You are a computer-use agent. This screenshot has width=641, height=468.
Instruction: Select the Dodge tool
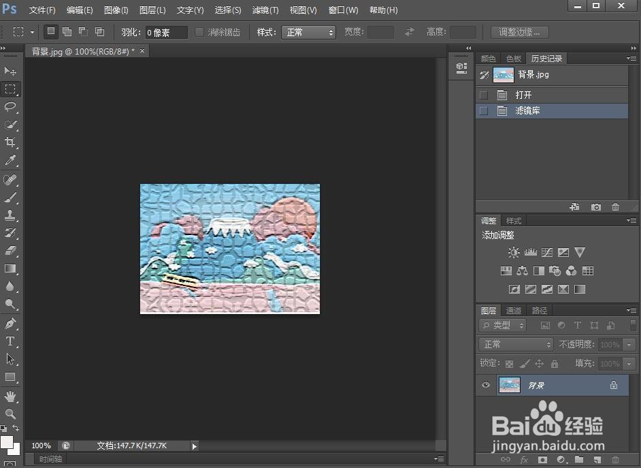(x=10, y=304)
